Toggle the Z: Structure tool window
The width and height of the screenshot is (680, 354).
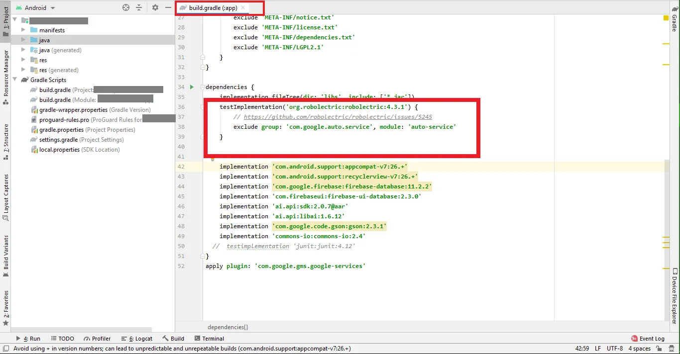coord(5,142)
